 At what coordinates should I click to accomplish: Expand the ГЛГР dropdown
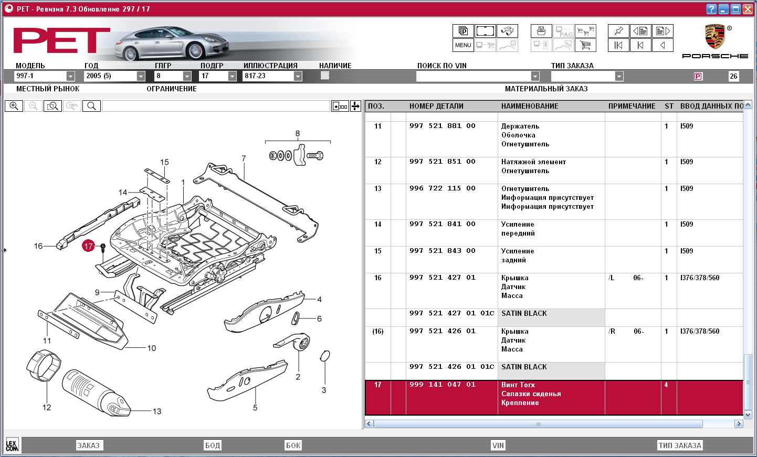tap(187, 76)
